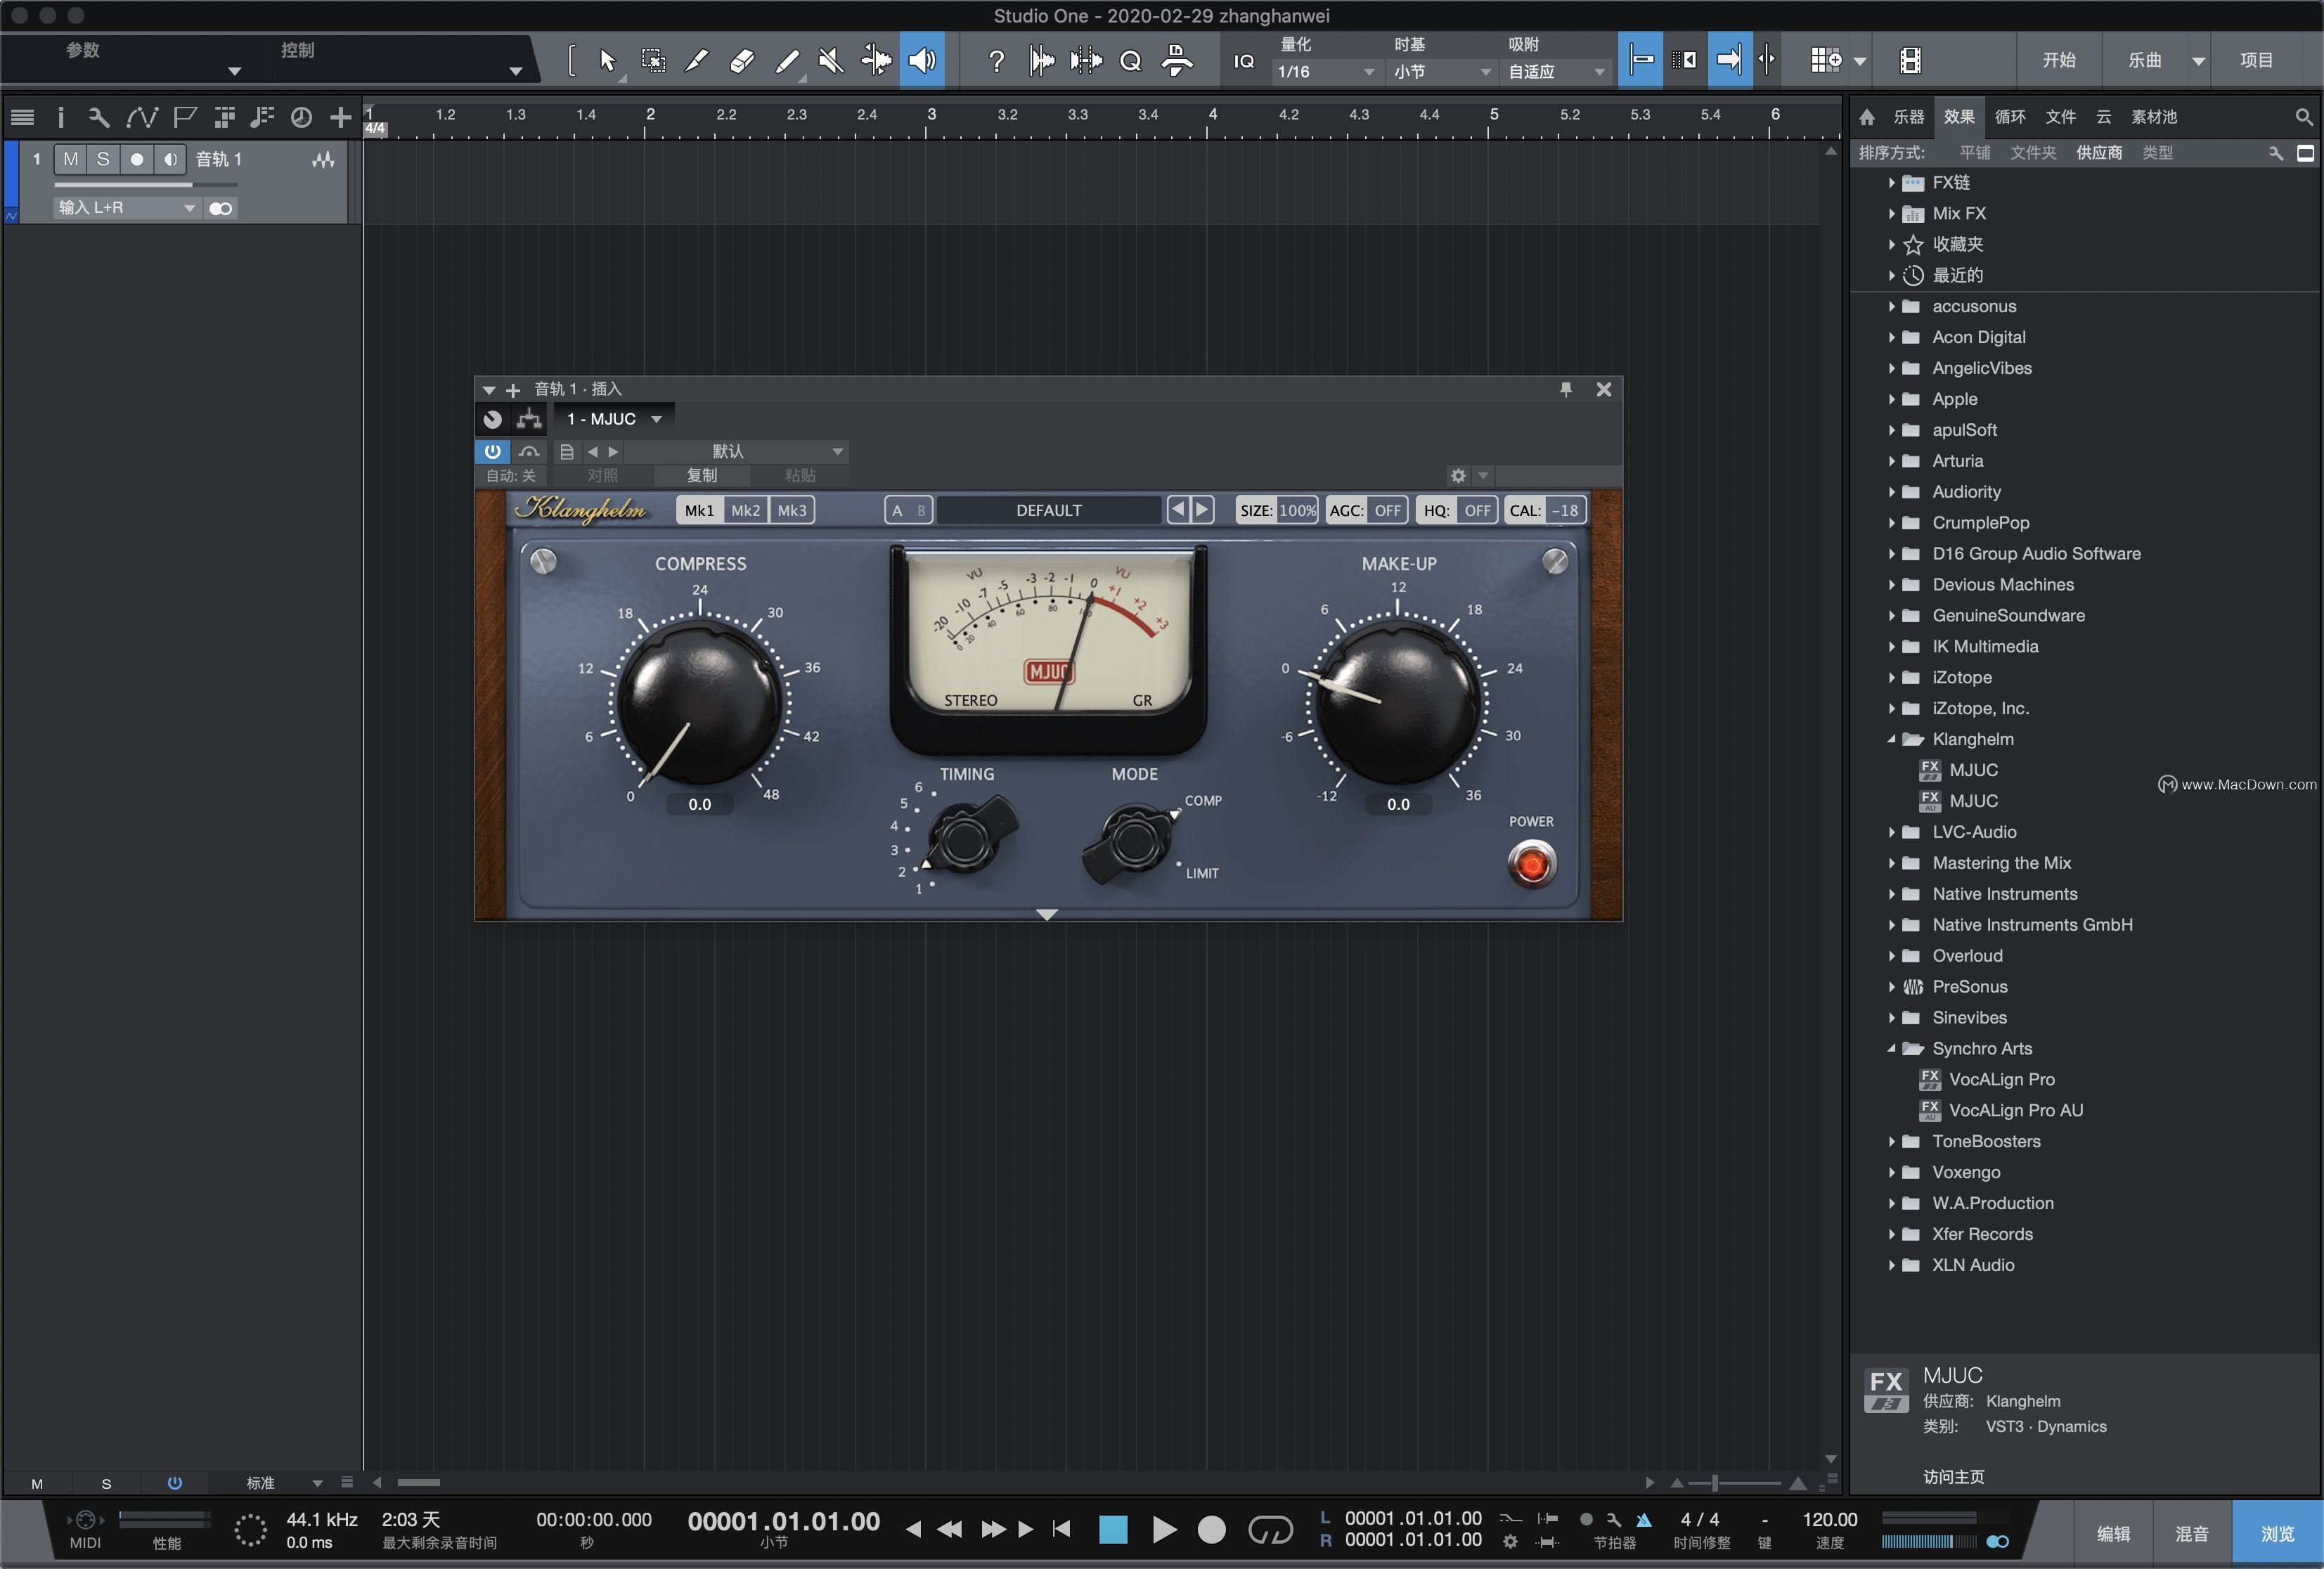Click the plugin routing icon
Screen dimensions: 2324x1569
[x=529, y=419]
